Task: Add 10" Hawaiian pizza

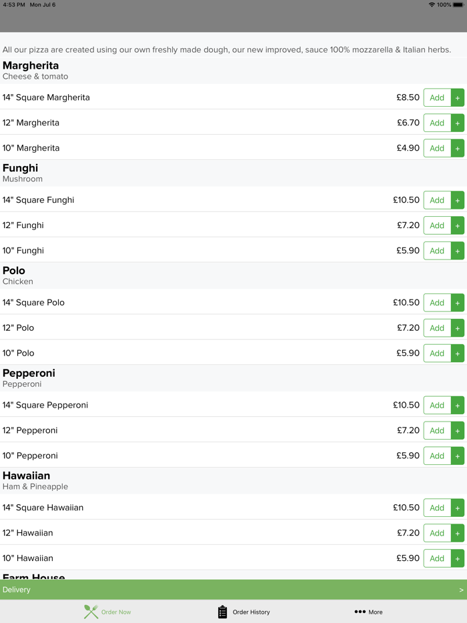Action: pos(437,559)
